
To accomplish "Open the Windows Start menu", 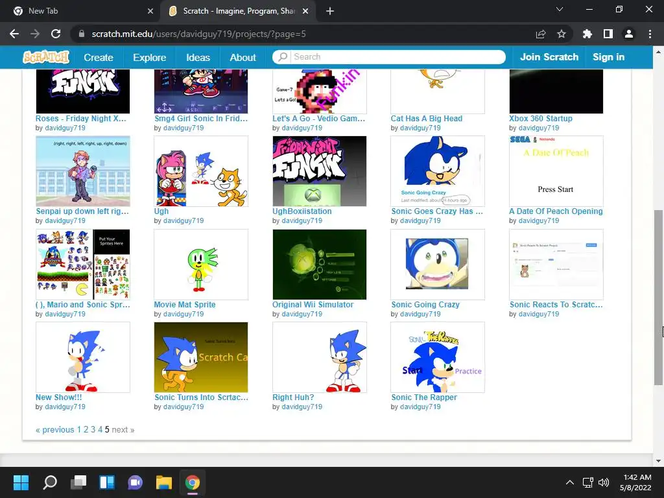I will [21, 482].
